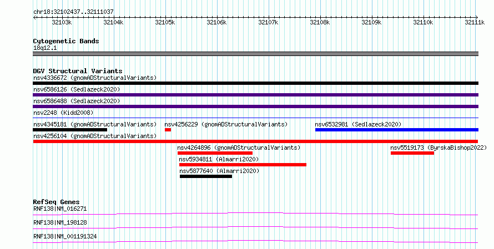Click the RefSeq Genes track title
The width and height of the screenshot is (494, 249).
pyautogui.click(x=57, y=202)
